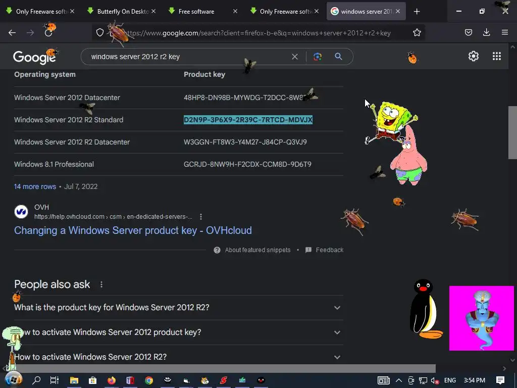
Task: Close the 'Free software' tab
Action: click(235, 11)
